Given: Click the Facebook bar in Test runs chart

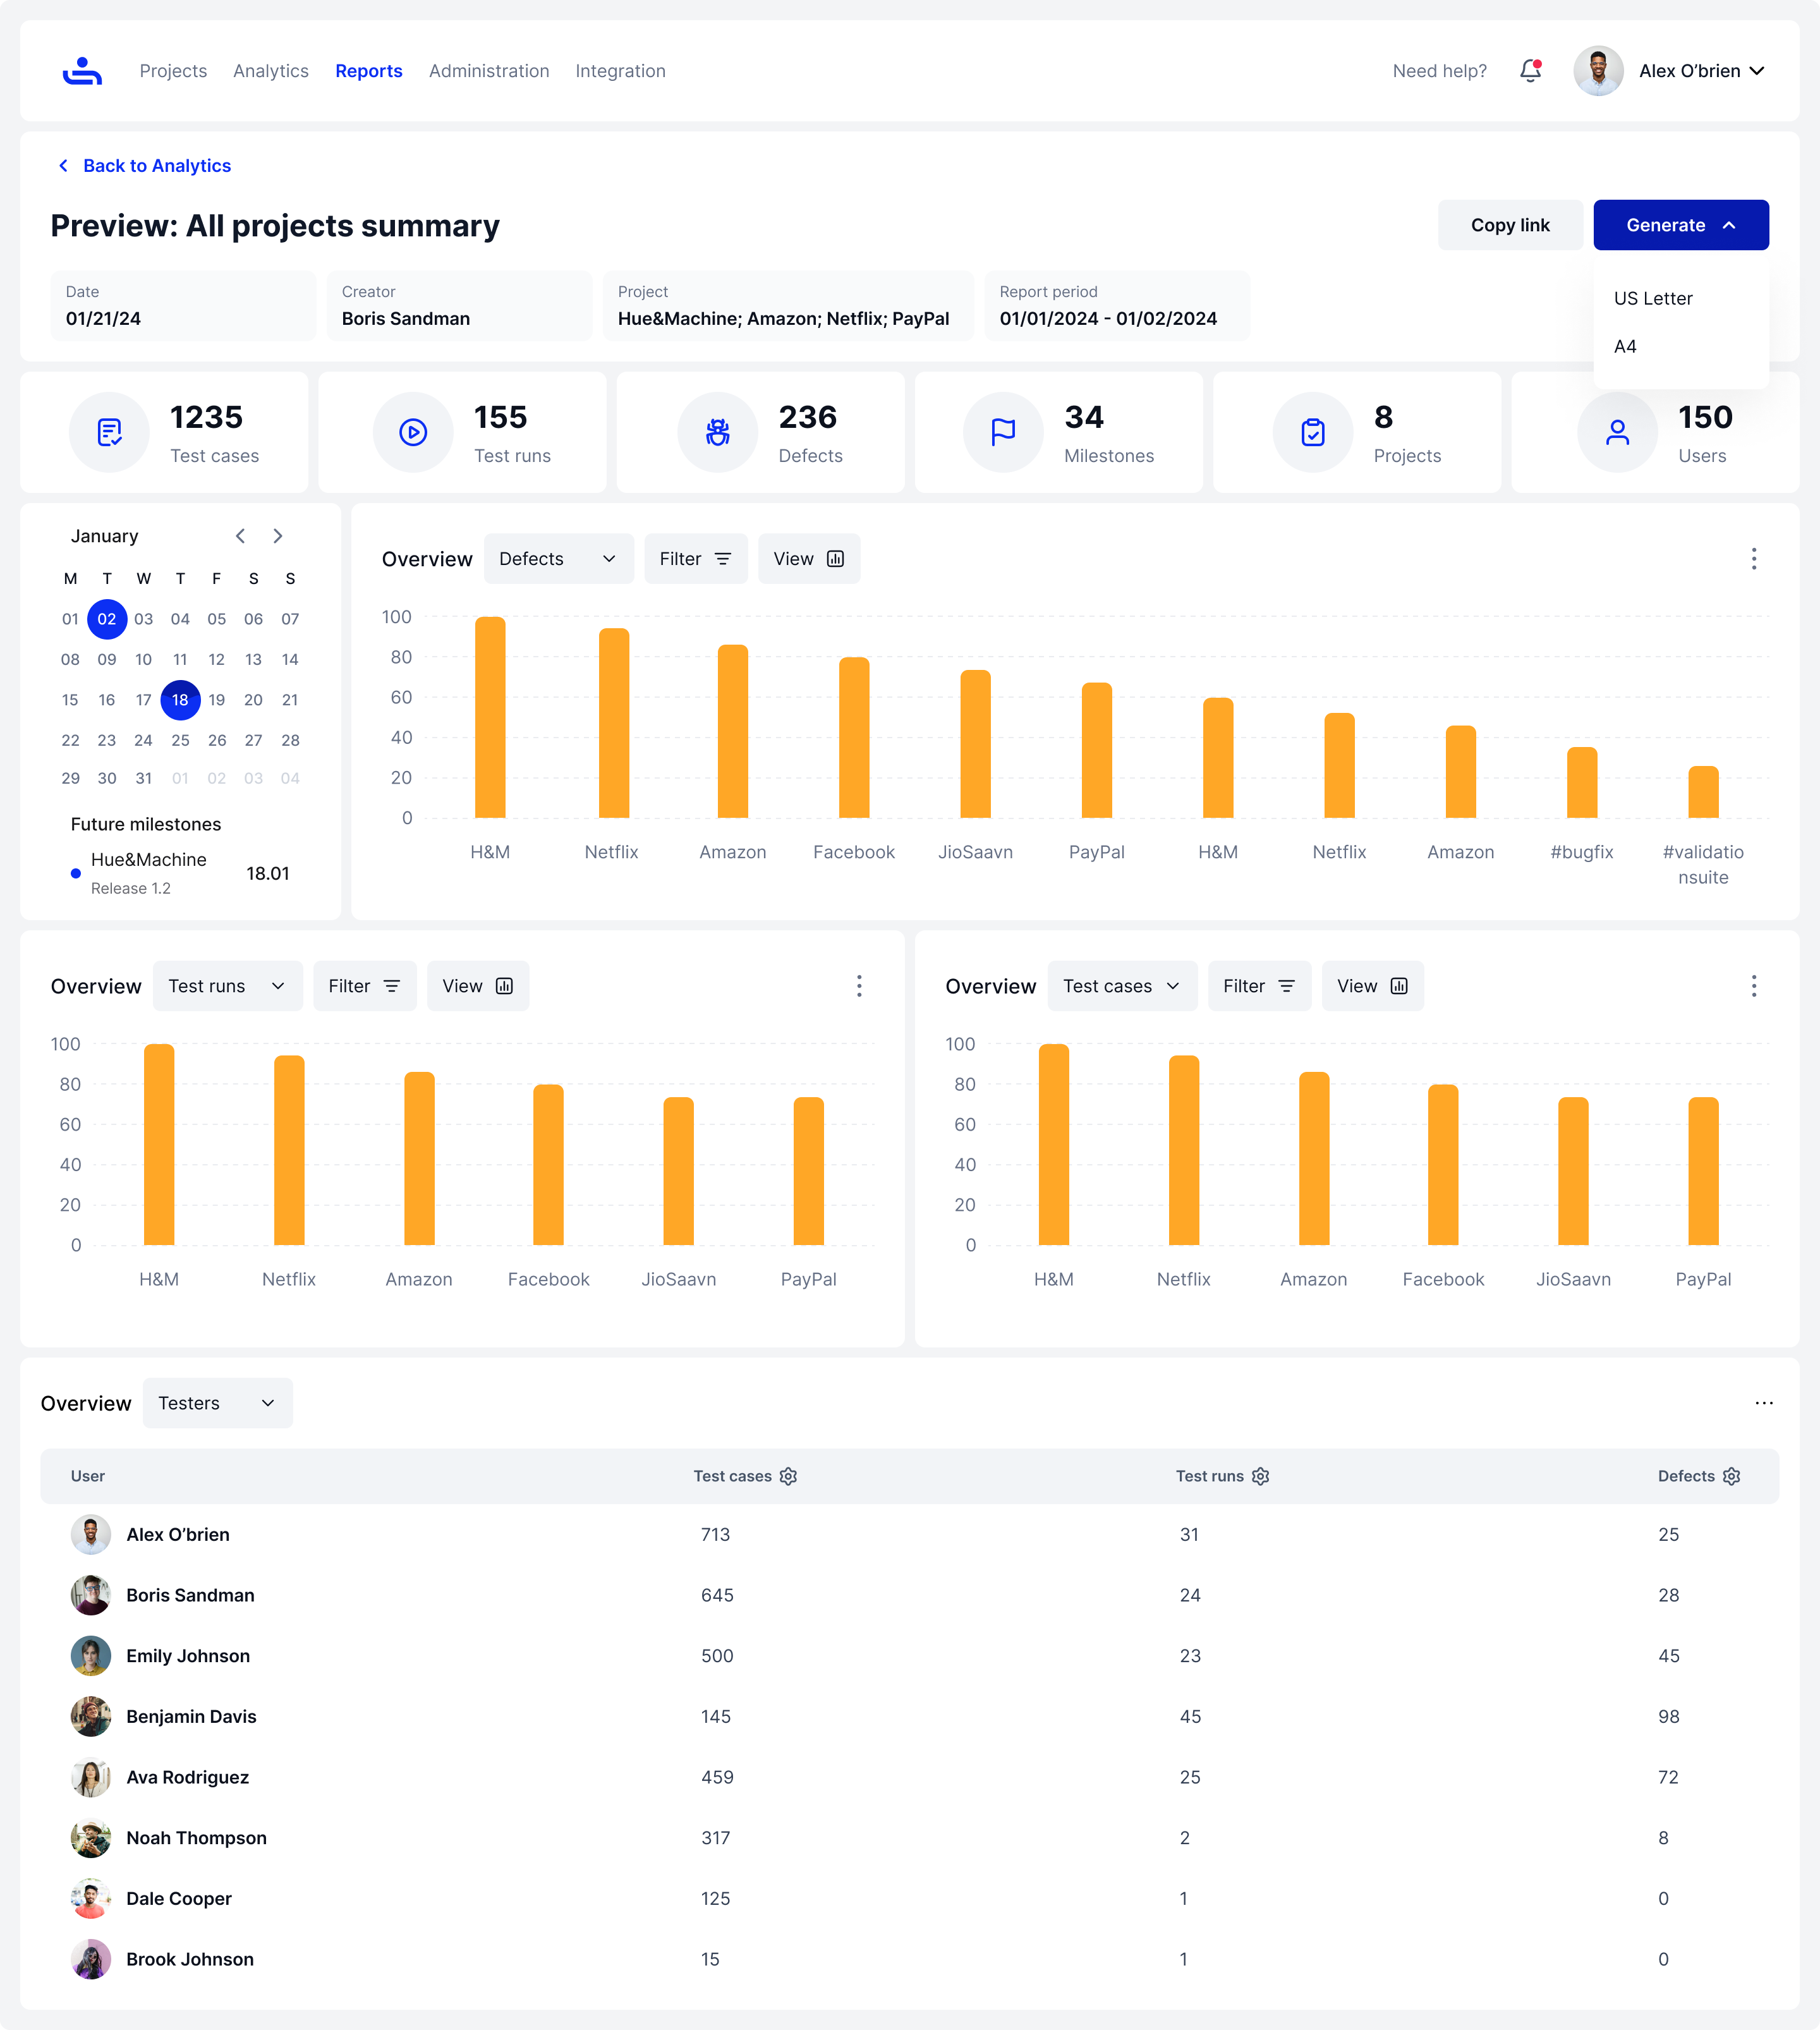Looking at the screenshot, I should 548,1165.
